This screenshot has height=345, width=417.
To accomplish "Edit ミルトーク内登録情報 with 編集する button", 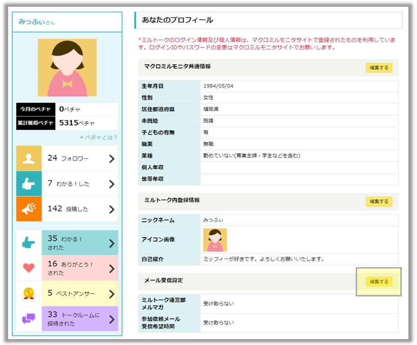I will point(379,202).
